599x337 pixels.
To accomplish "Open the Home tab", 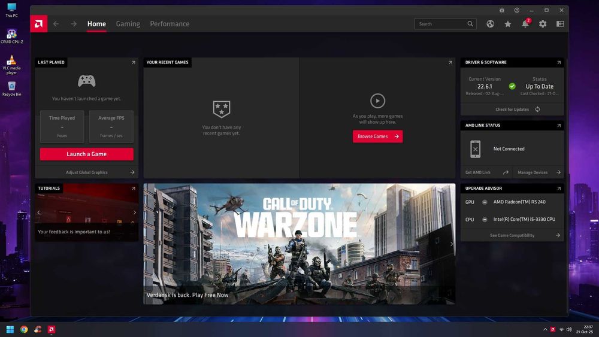I will 96,24.
